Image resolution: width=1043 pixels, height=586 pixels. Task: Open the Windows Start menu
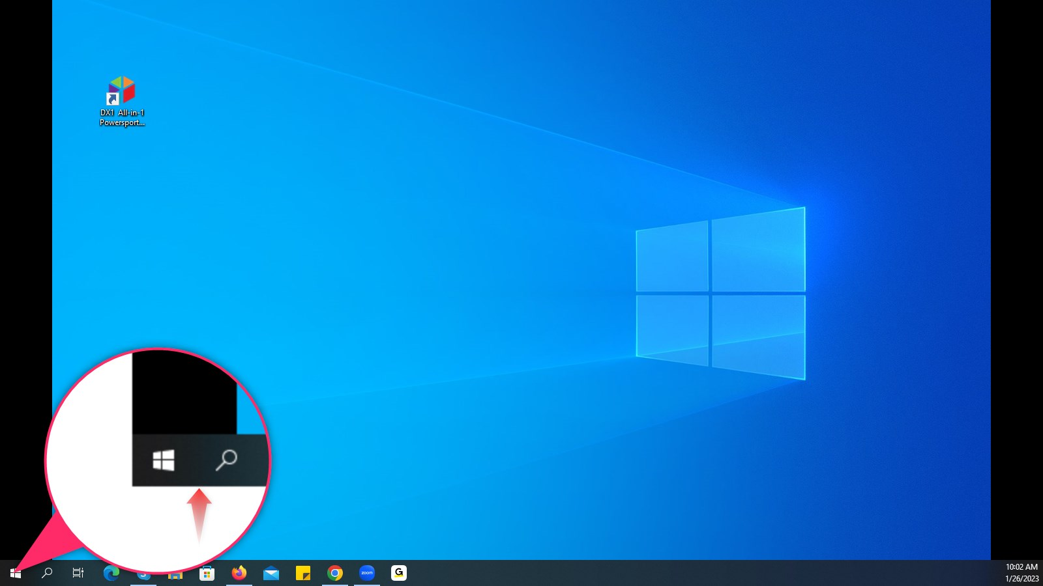pyautogui.click(x=16, y=573)
